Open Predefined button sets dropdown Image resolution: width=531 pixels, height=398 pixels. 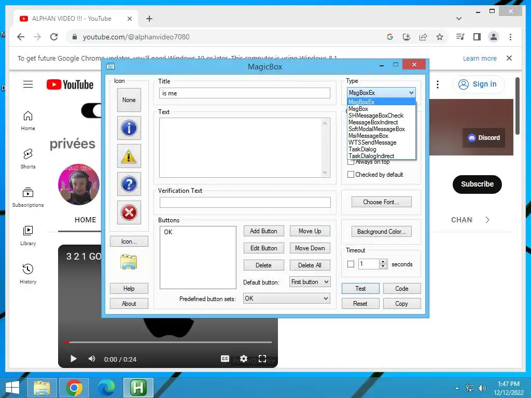tap(286, 298)
